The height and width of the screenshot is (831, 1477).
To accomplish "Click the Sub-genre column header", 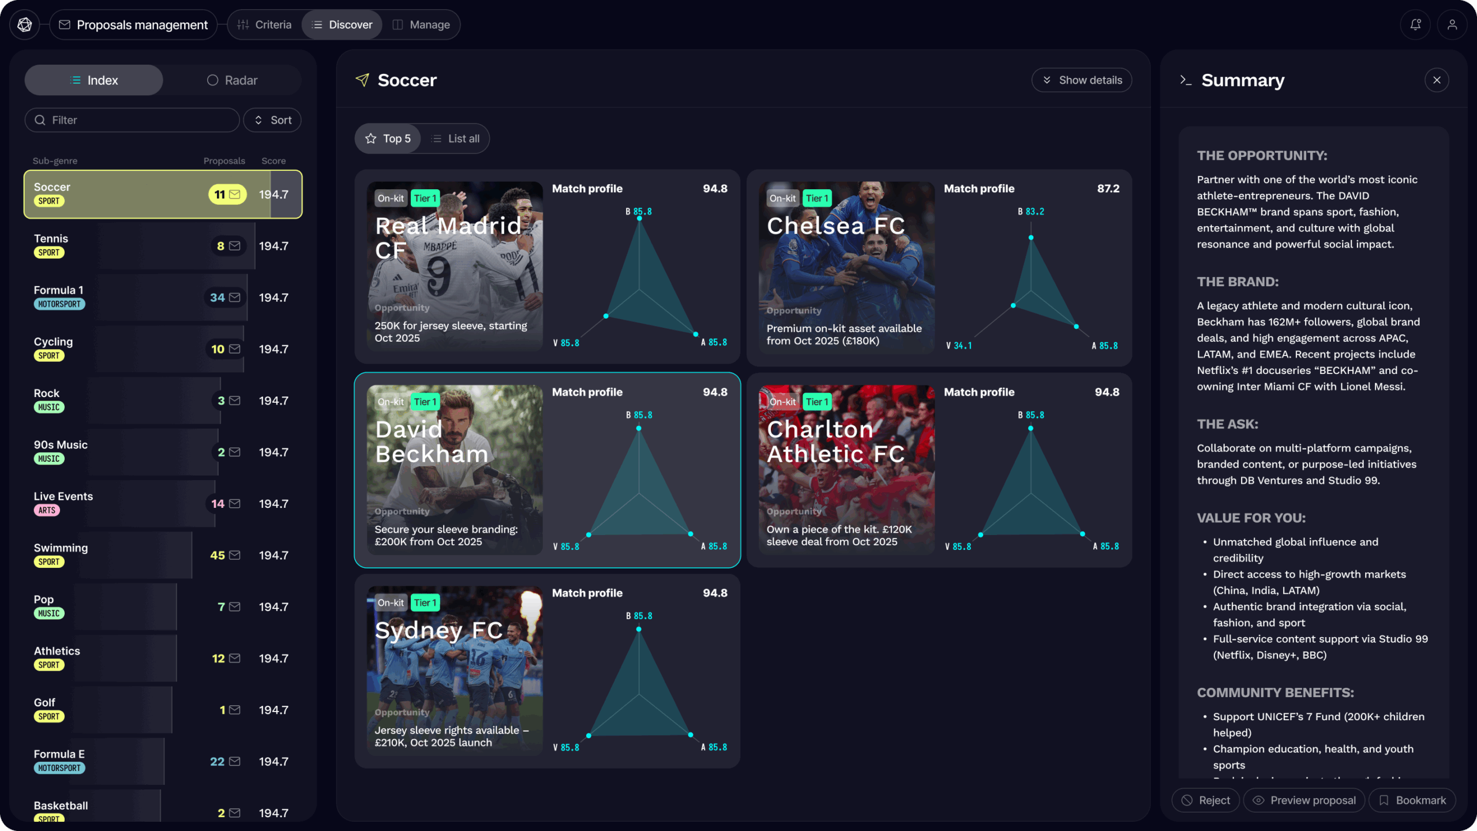I will [x=55, y=161].
